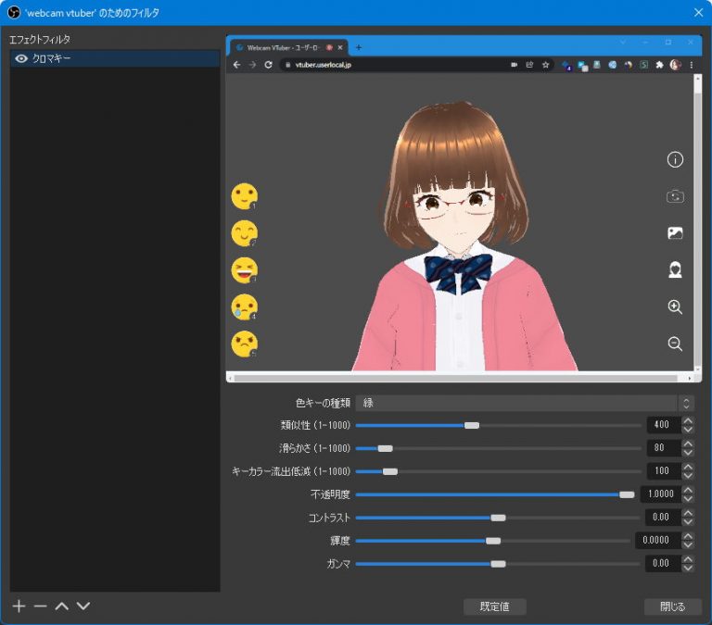
Task: Increase コントラスト with the up stepper
Action: (688, 513)
